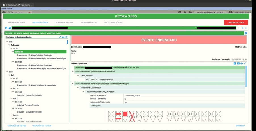Click the Enmienda link at bottom right
The image size is (256, 131).
[x=240, y=126]
